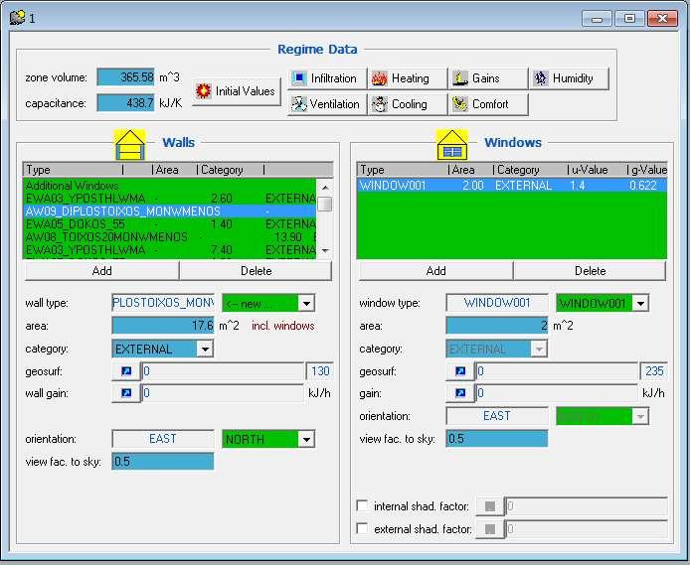The height and width of the screenshot is (565, 690).
Task: Close the zone window
Action: coord(662,19)
